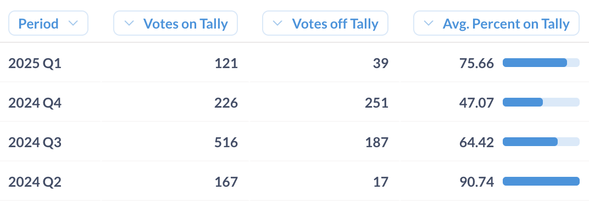
Task: Click the chevron beside Avg. Percent on Tally
Action: click(429, 23)
